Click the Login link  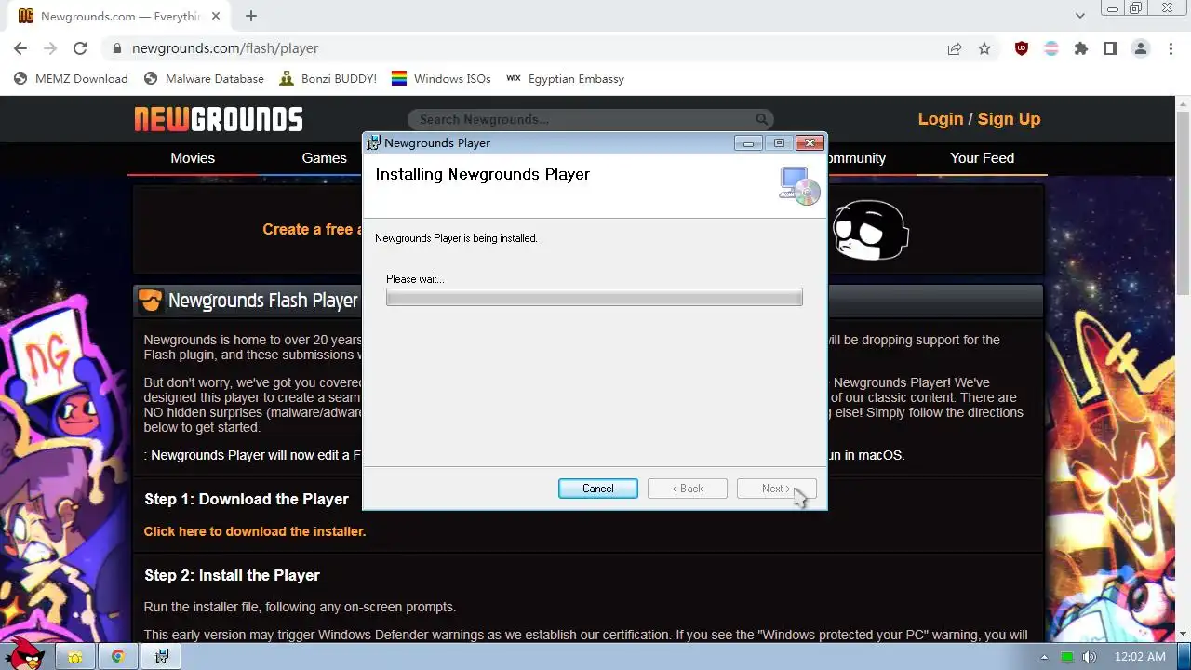click(940, 119)
